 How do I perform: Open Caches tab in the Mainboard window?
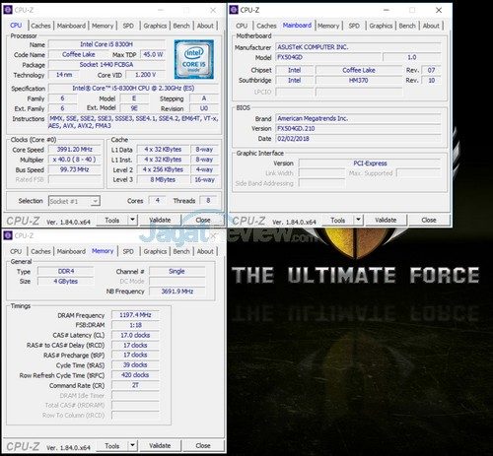(266, 26)
